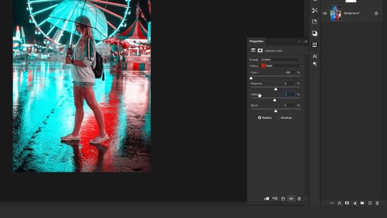Viewport: 387px width, 218px height.
Task: Open the Character panel icon in dock
Action: click(314, 56)
